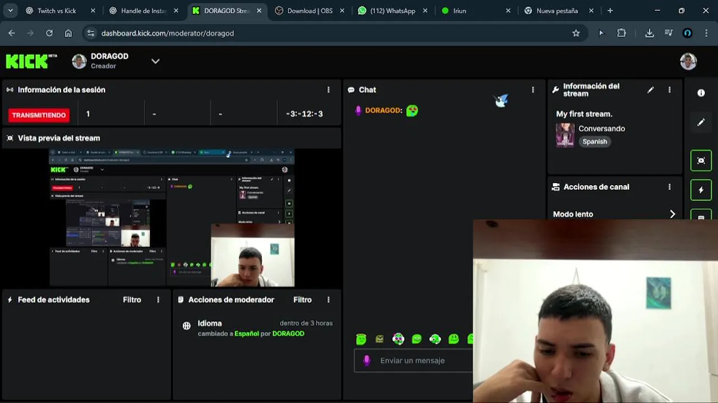Image resolution: width=718 pixels, height=403 pixels.
Task: Open the browser extensions menu
Action: click(621, 33)
